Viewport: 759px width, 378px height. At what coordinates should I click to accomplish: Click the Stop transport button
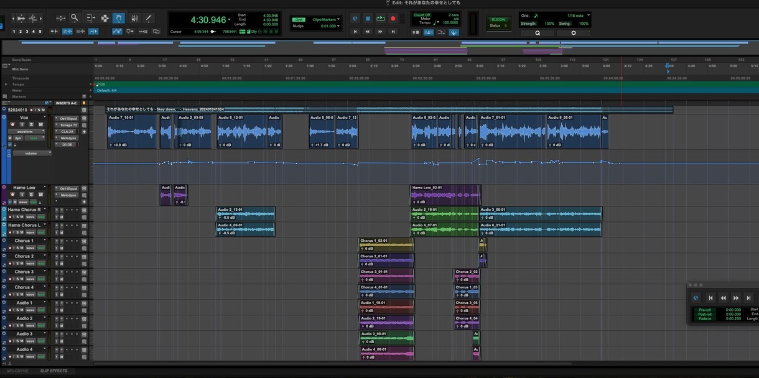click(368, 19)
